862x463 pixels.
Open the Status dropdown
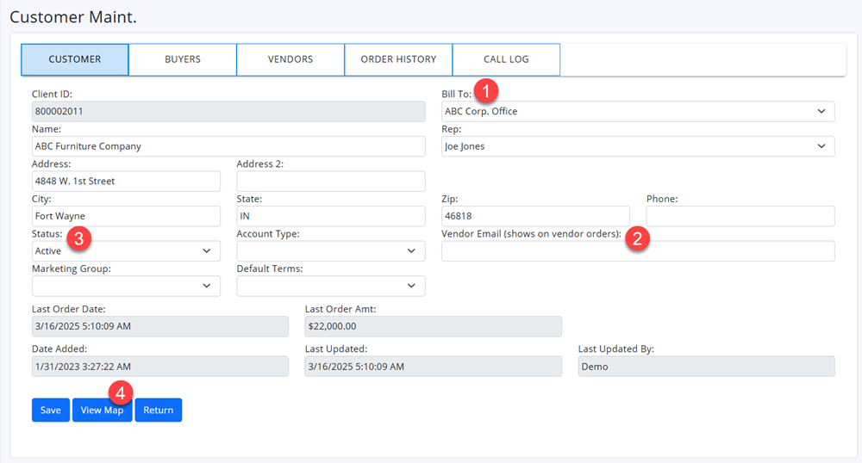click(x=125, y=250)
